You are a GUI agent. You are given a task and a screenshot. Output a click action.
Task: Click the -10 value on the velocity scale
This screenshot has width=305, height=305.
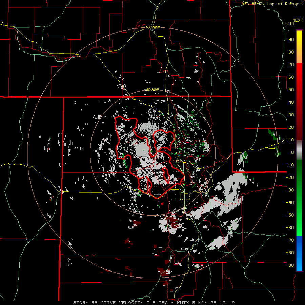[290, 165]
